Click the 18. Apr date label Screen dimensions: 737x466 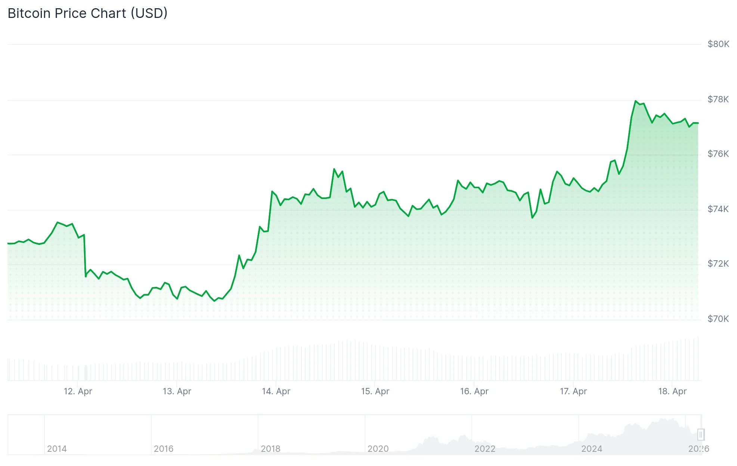pyautogui.click(x=672, y=391)
